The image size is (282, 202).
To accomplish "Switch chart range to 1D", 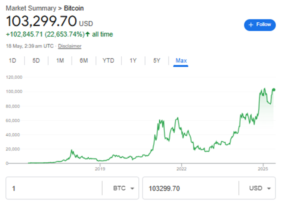I will tap(13, 61).
